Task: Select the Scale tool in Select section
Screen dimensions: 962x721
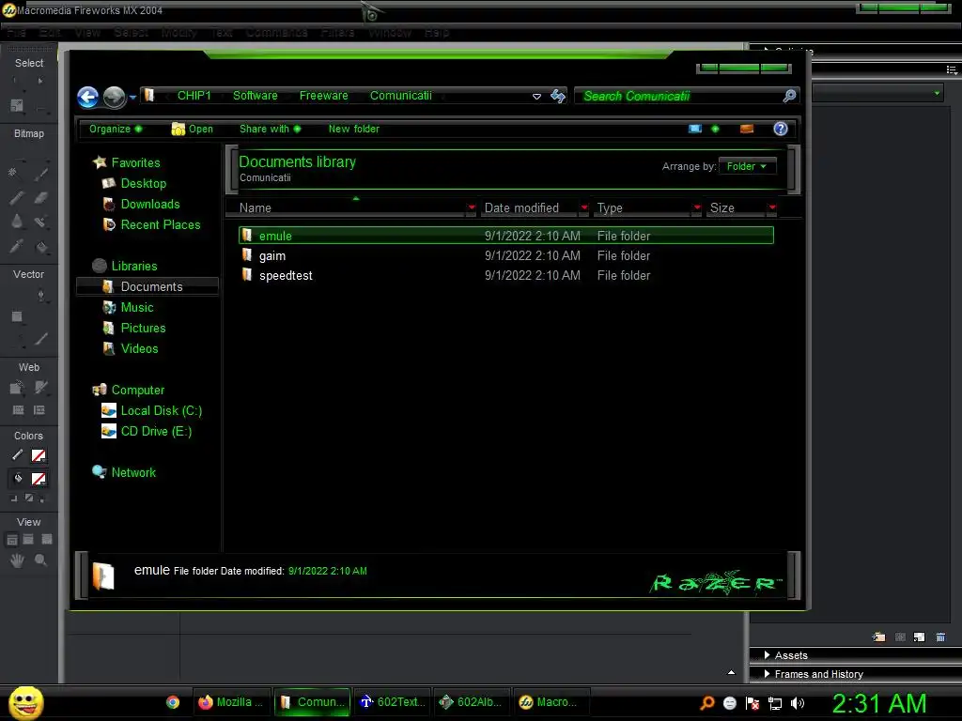Action: 17,105
